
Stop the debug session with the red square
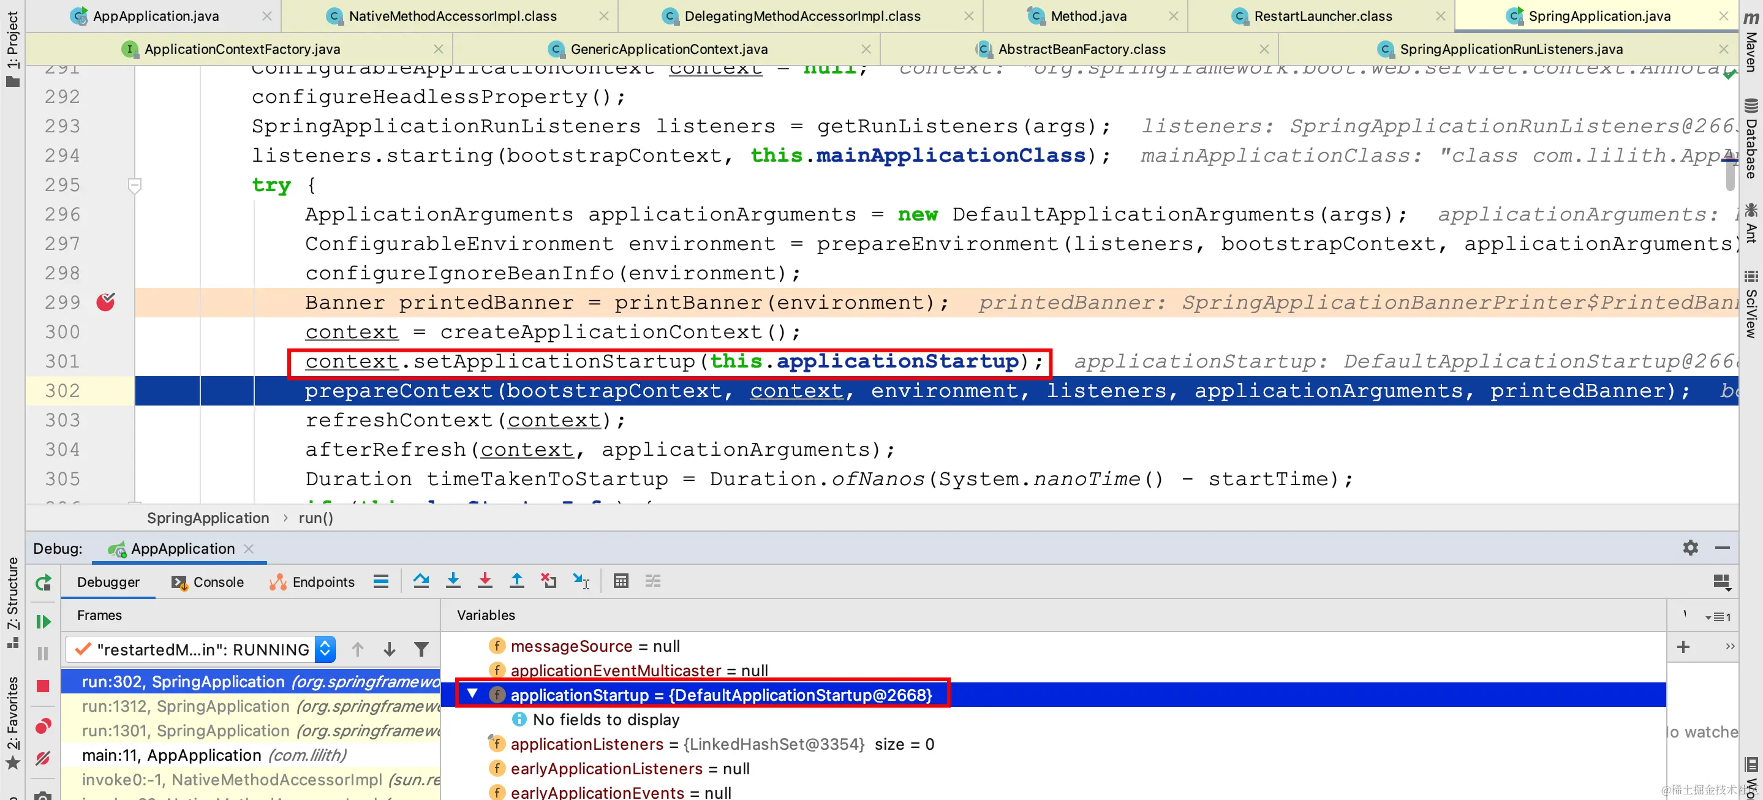(x=43, y=685)
